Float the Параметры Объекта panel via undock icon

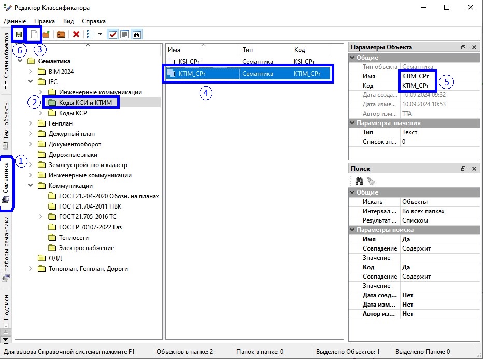click(463, 47)
